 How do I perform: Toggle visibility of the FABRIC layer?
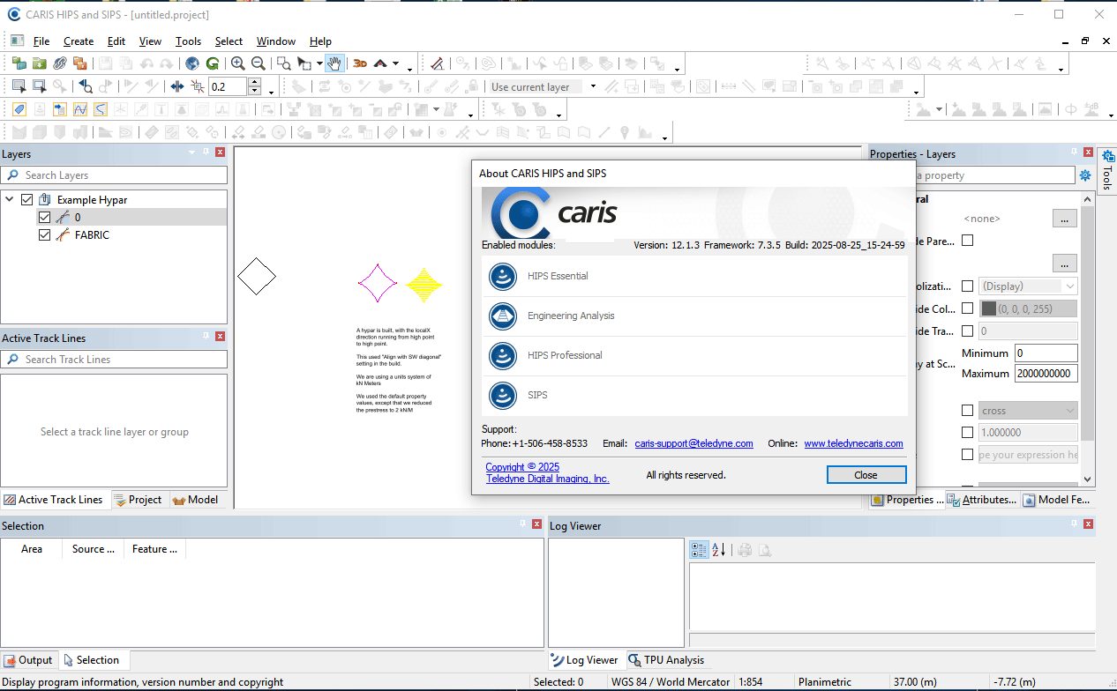coord(45,235)
